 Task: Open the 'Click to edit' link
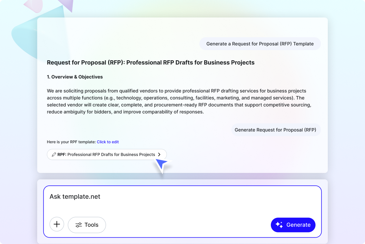[x=108, y=142]
